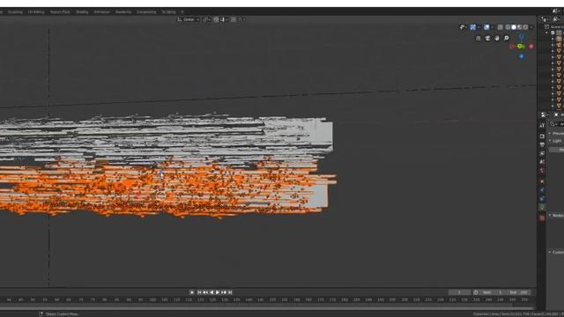The image size is (564, 317).
Task: Jump to the timeline end frame
Action: pos(230,292)
